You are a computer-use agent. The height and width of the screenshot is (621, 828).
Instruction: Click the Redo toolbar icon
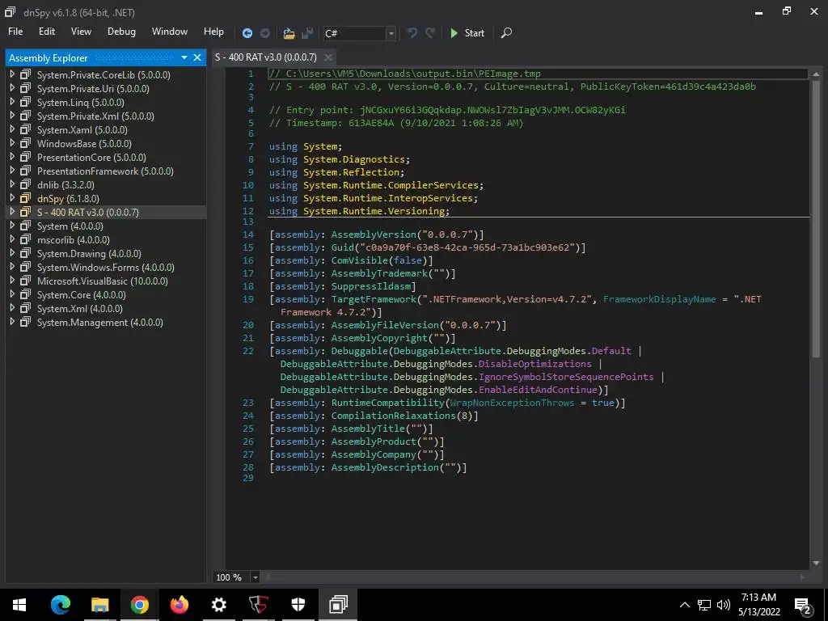tap(430, 32)
